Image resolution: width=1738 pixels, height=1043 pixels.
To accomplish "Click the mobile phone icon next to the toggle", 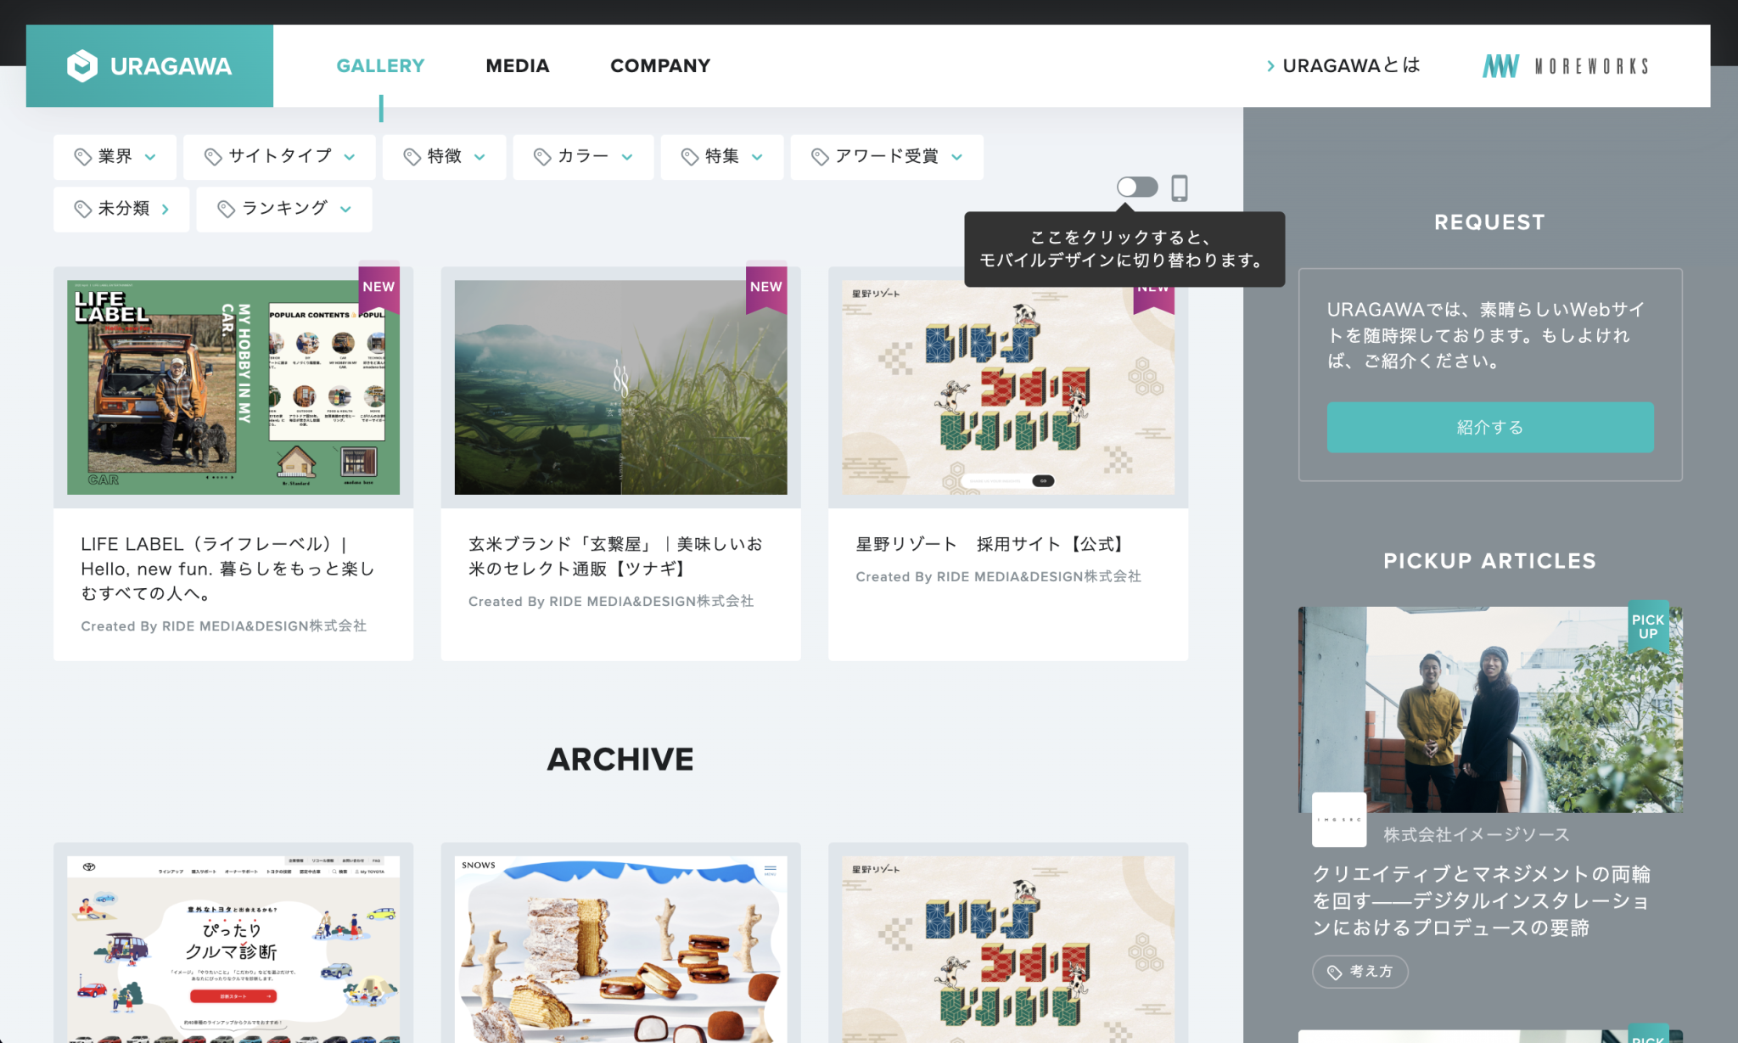I will (1179, 188).
